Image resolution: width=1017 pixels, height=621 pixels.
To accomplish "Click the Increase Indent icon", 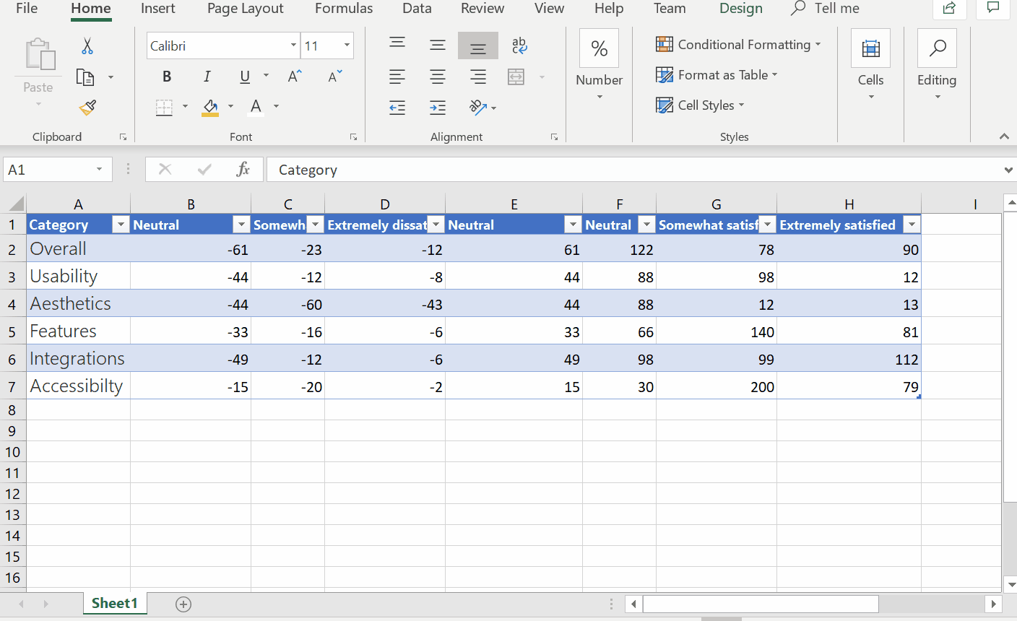I will click(437, 108).
